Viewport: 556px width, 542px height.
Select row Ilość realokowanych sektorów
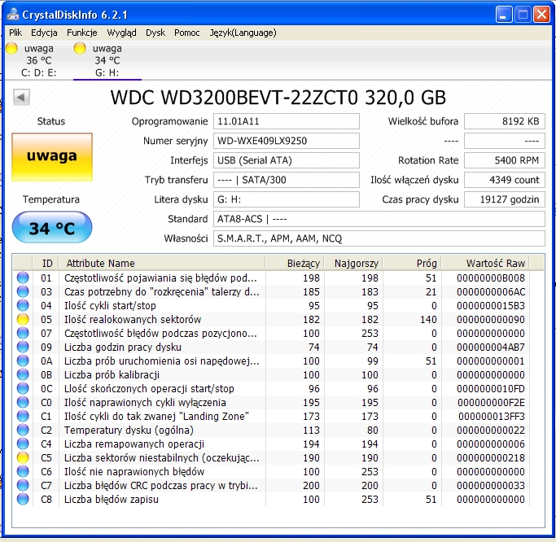coord(271,319)
